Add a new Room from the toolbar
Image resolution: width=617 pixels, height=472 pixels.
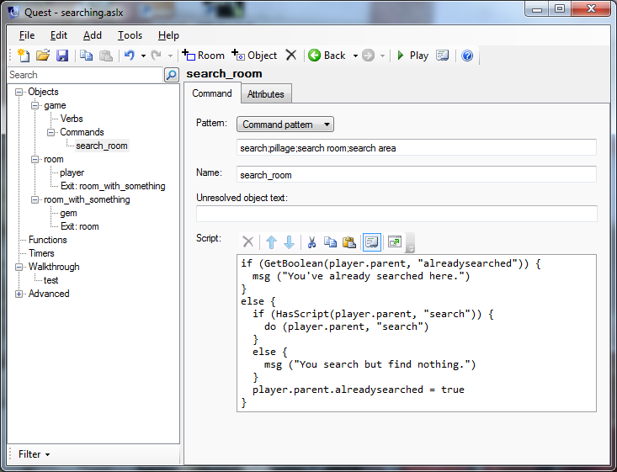pyautogui.click(x=204, y=56)
